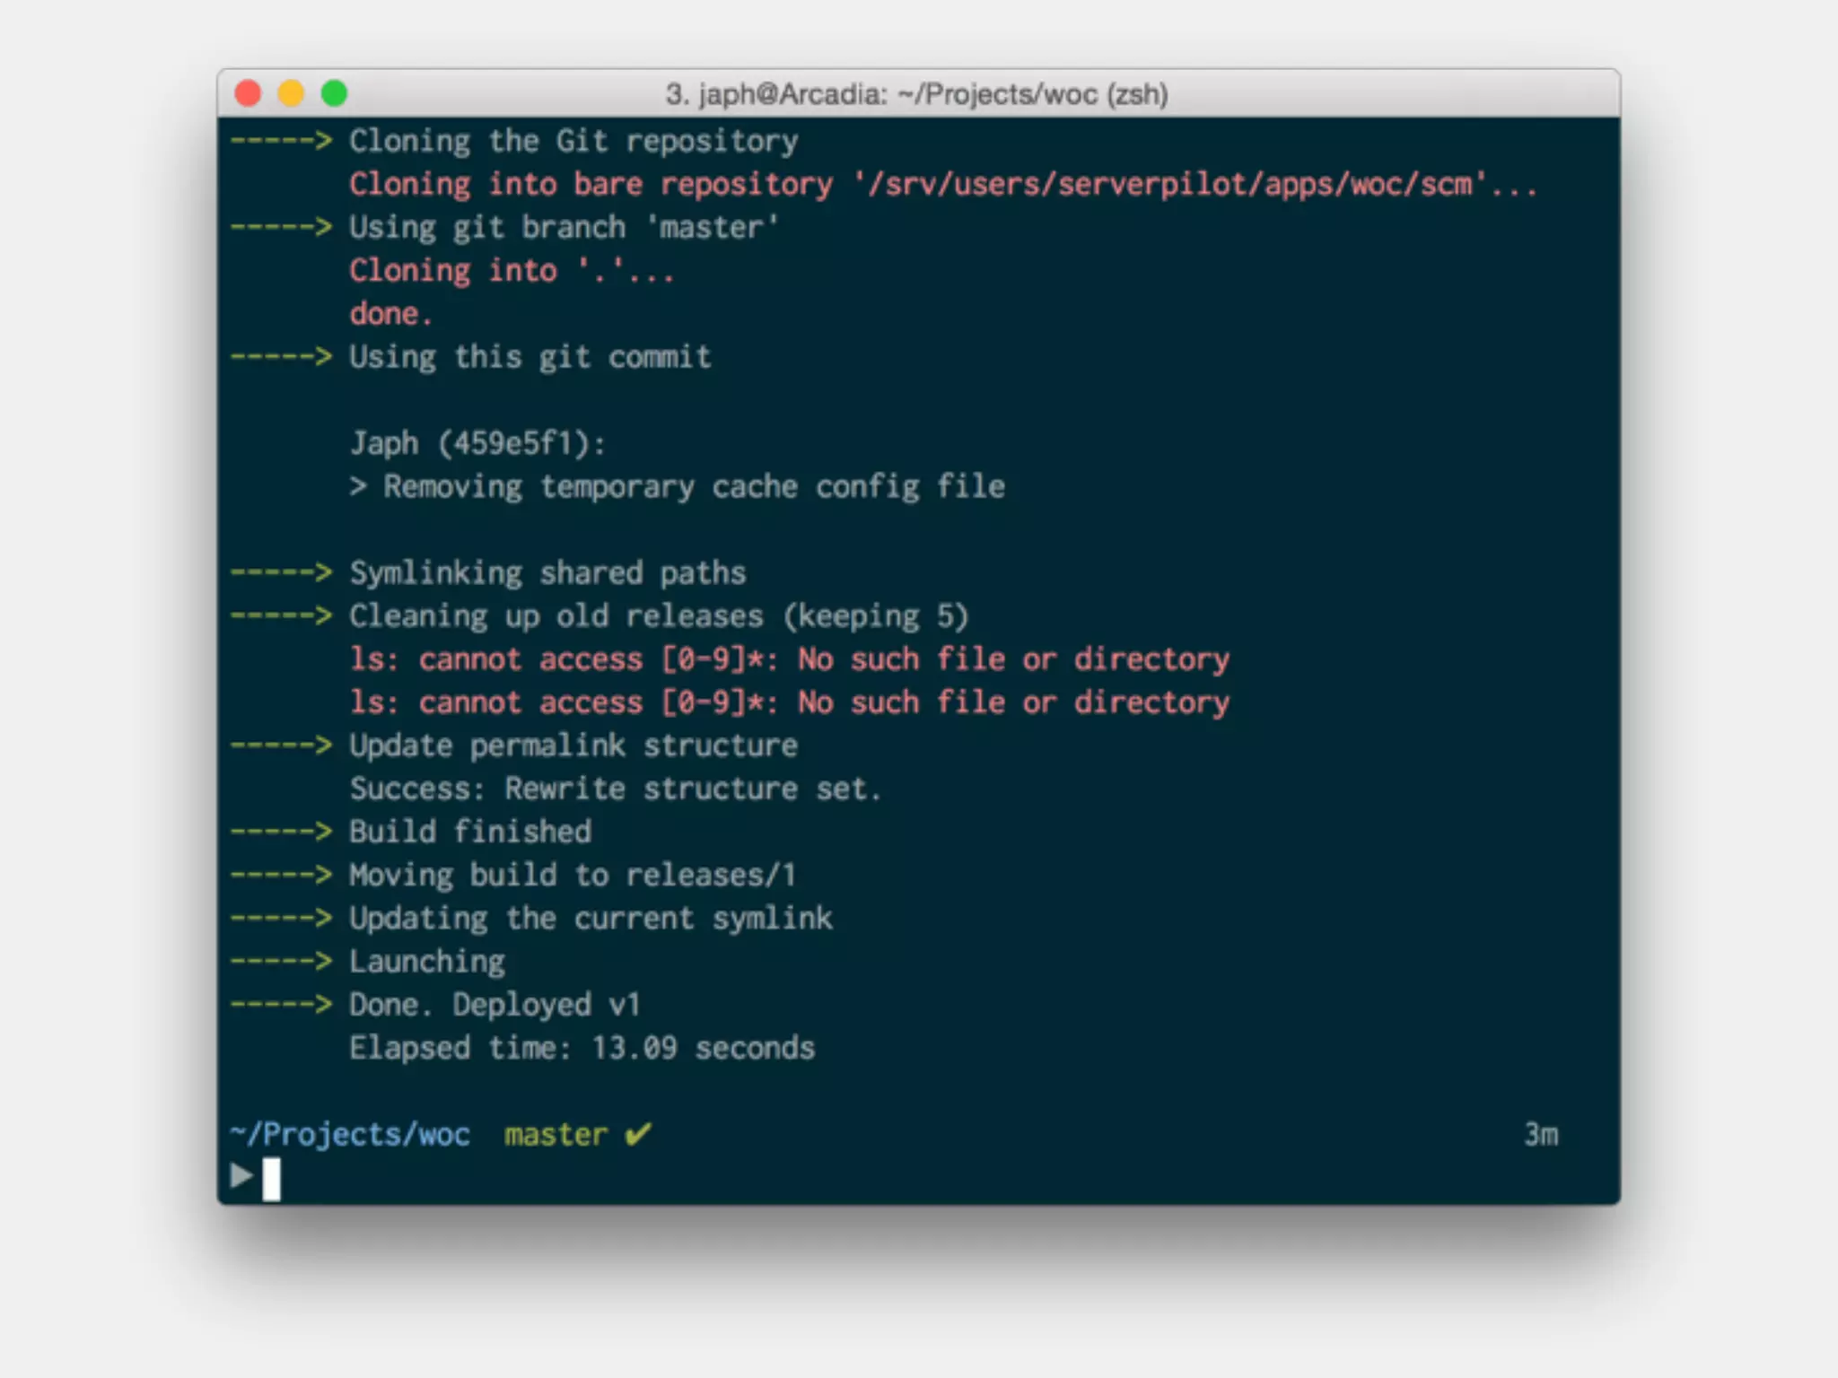Click 'Moving build to releases/1' line
The width and height of the screenshot is (1838, 1378).
coord(573,875)
